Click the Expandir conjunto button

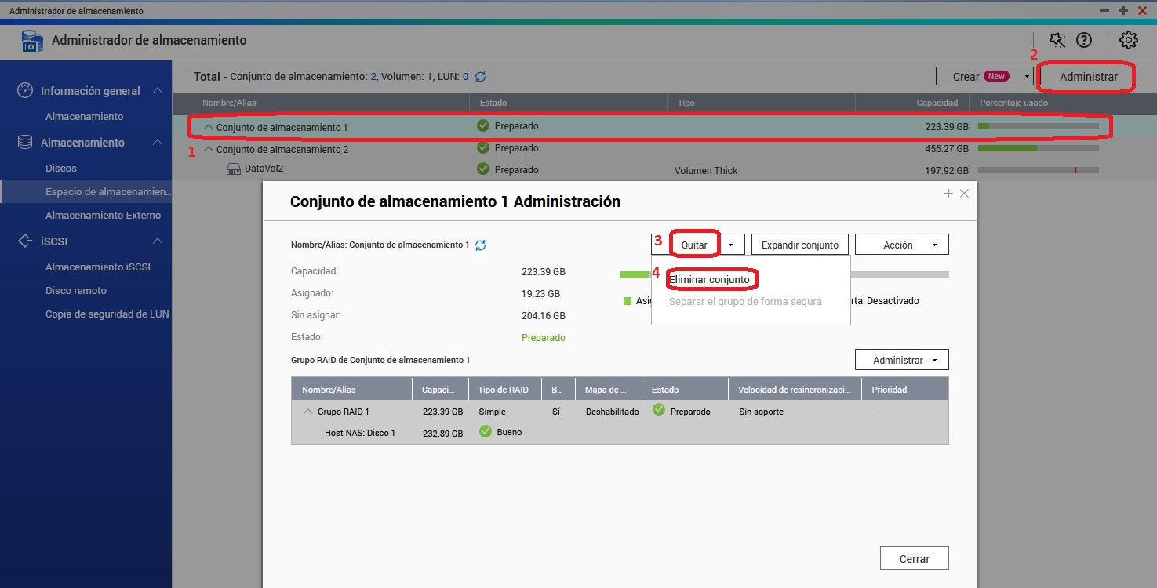coord(799,245)
